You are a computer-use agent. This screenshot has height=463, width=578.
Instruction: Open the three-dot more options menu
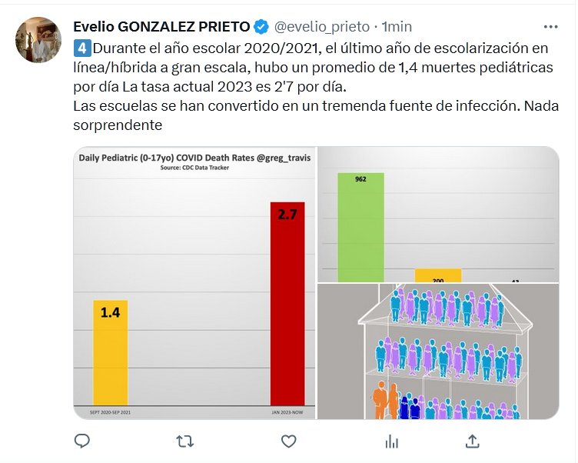[550, 27]
